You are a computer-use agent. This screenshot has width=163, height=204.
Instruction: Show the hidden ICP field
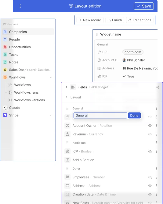click(150, 151)
